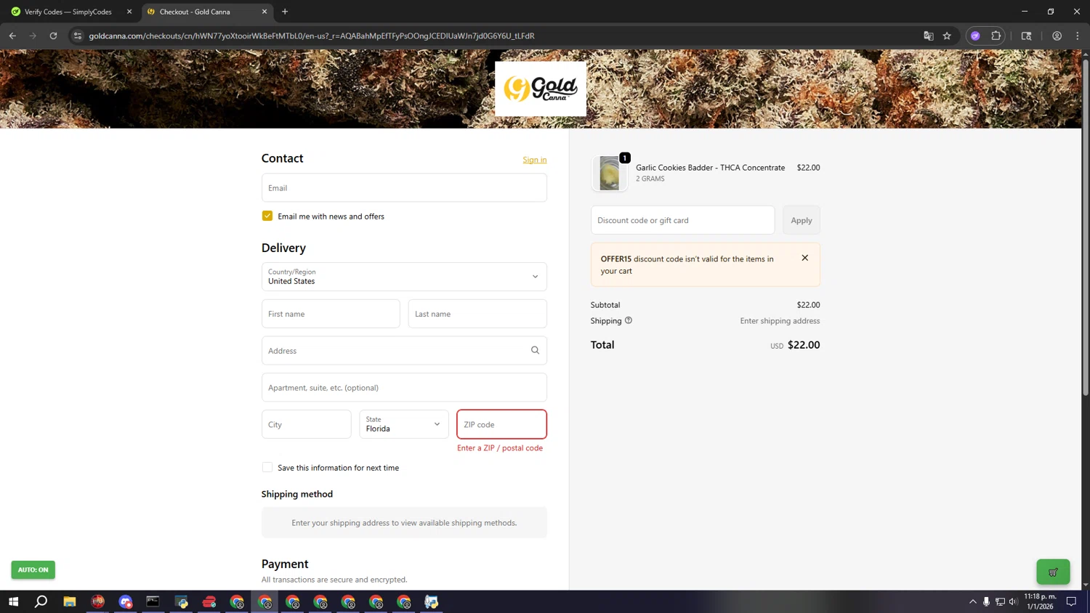Click the Garlic Cookies Badder product thumbnail
The width and height of the screenshot is (1090, 613).
(610, 174)
